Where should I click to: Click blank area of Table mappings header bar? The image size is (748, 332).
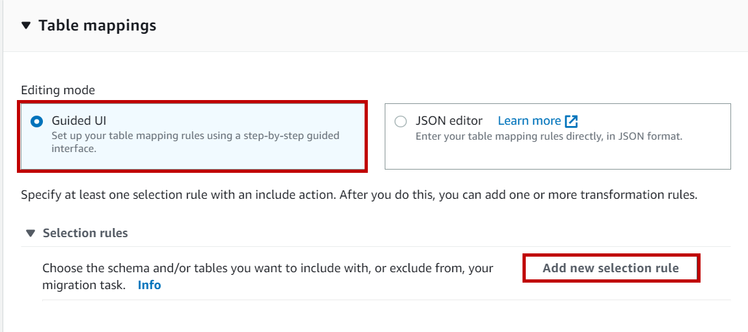tap(455, 26)
